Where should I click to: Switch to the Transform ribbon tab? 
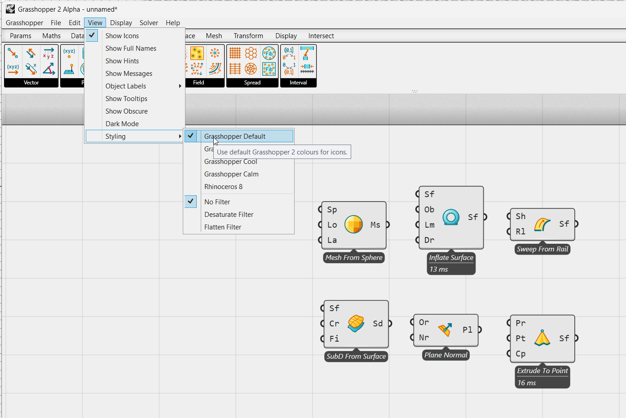click(x=248, y=35)
